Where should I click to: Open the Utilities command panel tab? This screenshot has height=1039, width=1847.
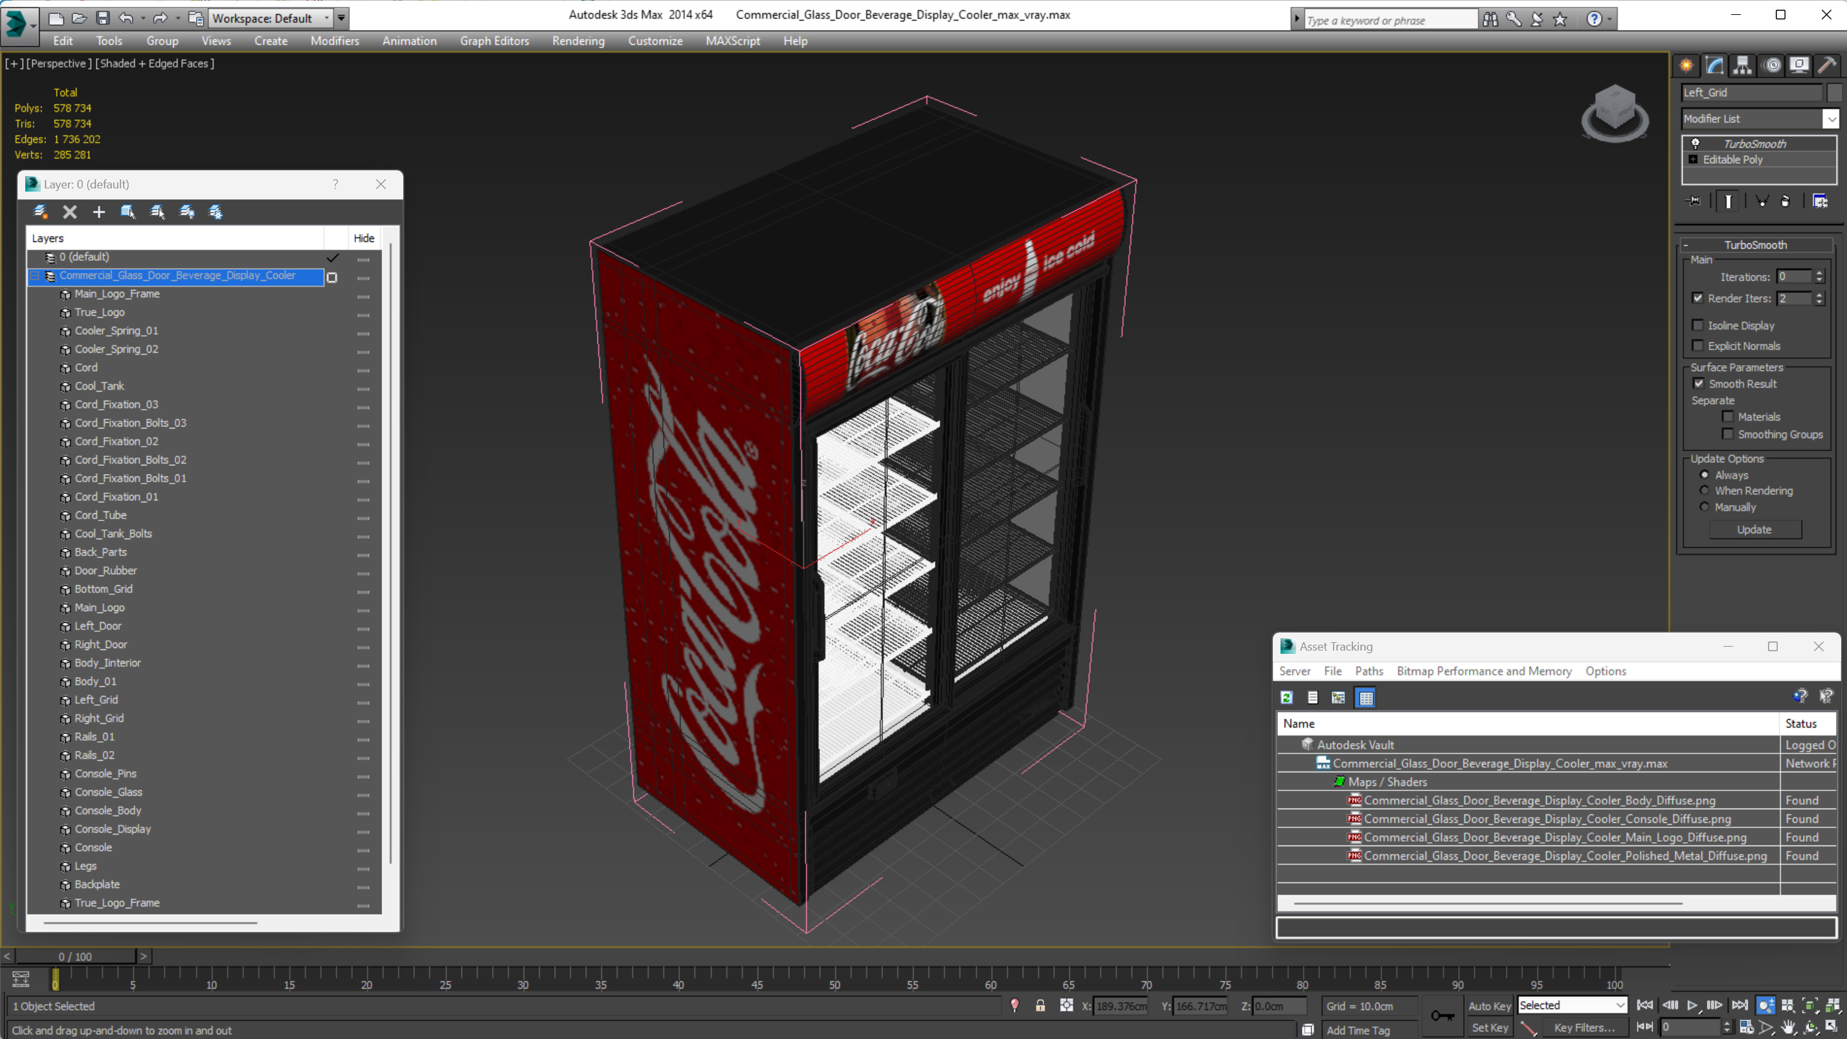pyautogui.click(x=1826, y=65)
